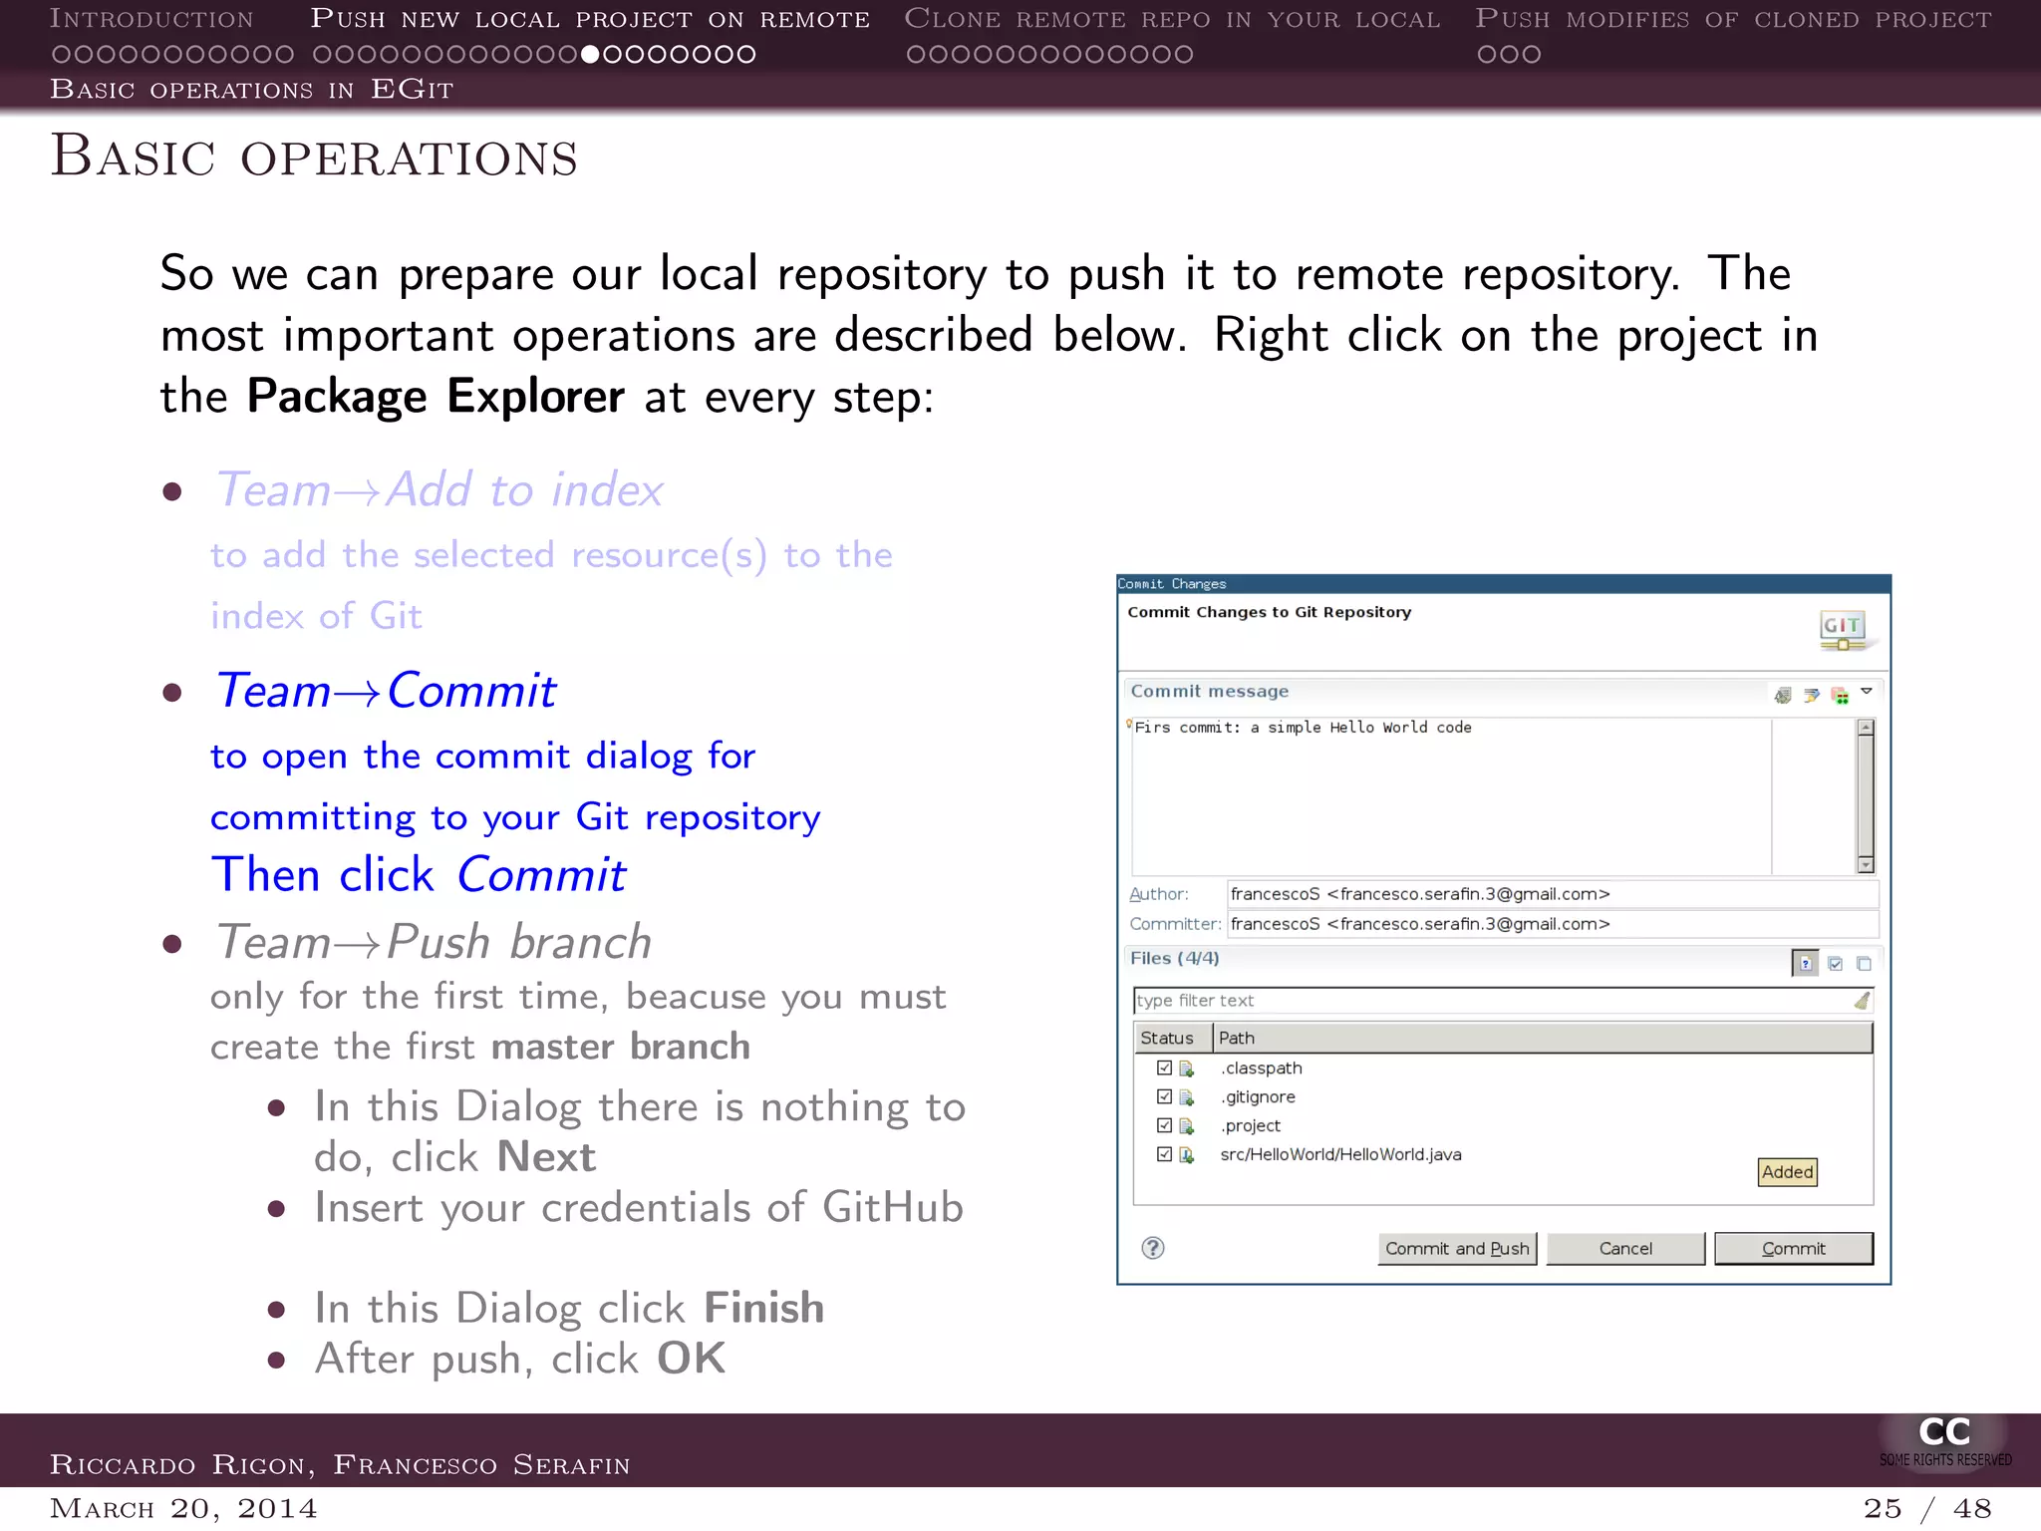Click the commit message scrollbar thumb
2041x1531 pixels.
[x=1866, y=795]
